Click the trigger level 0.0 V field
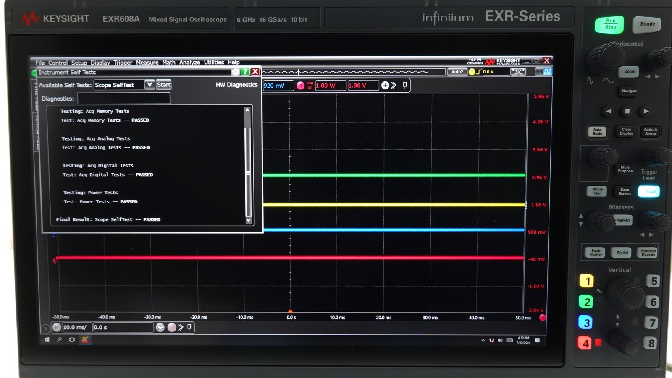Image resolution: width=672 pixels, height=378 pixels. coord(496,72)
